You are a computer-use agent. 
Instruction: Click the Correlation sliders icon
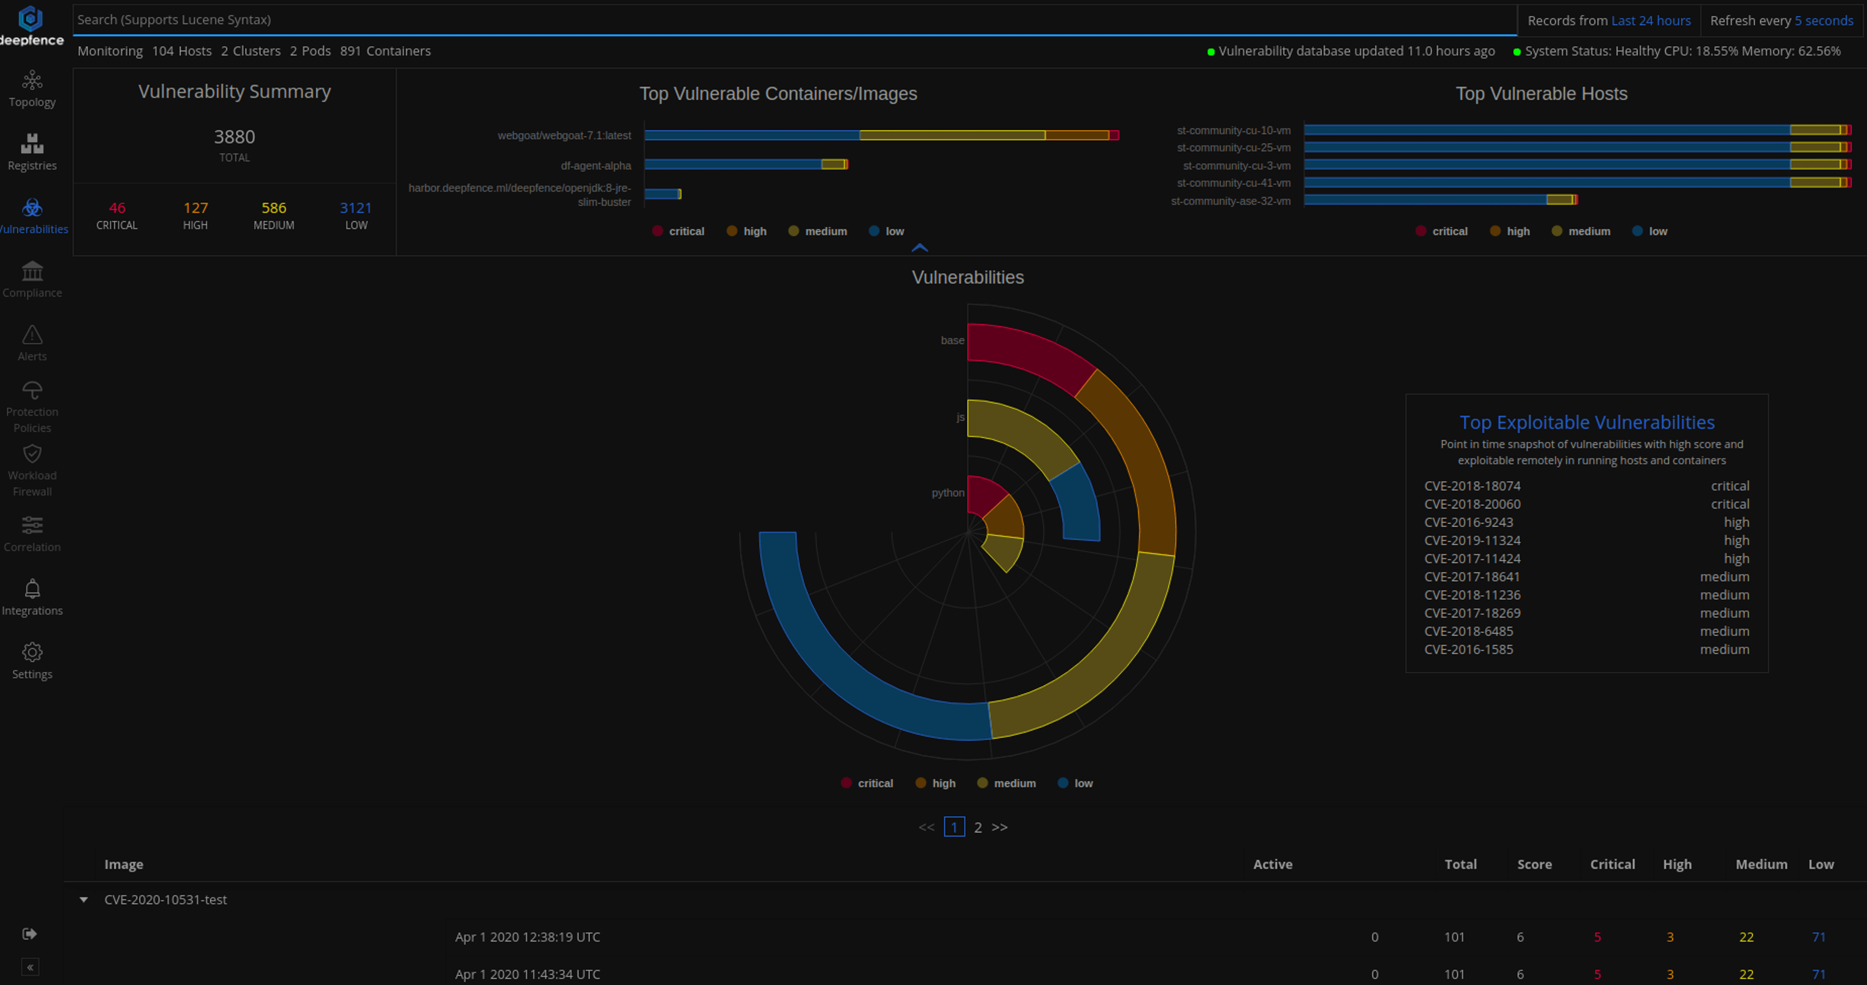click(x=32, y=525)
